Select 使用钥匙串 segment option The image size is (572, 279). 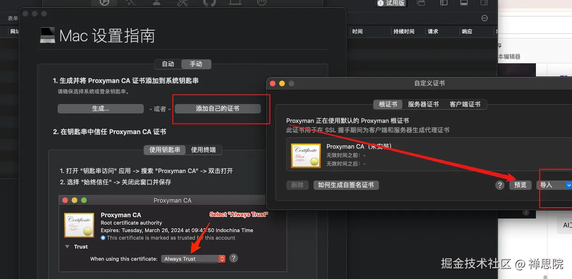164,150
